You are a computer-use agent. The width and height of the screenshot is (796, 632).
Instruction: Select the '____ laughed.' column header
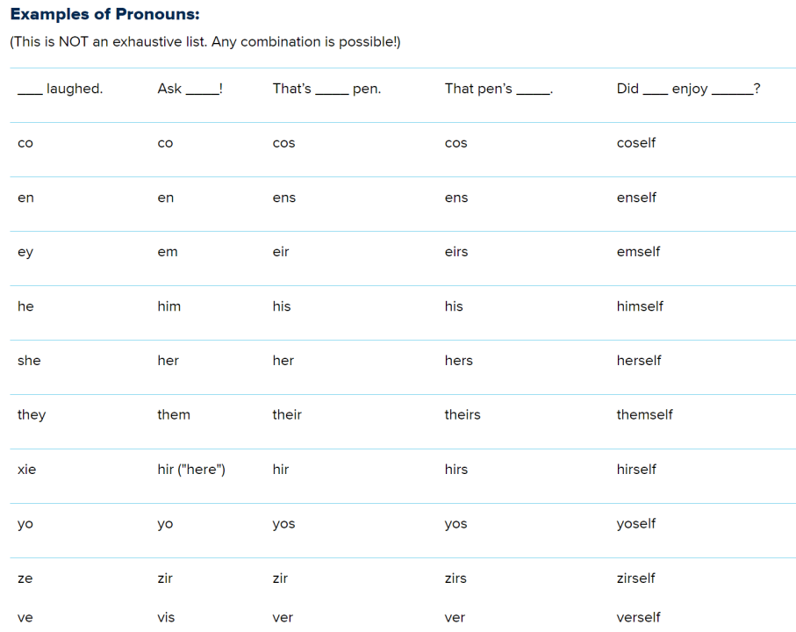pyautogui.click(x=60, y=89)
